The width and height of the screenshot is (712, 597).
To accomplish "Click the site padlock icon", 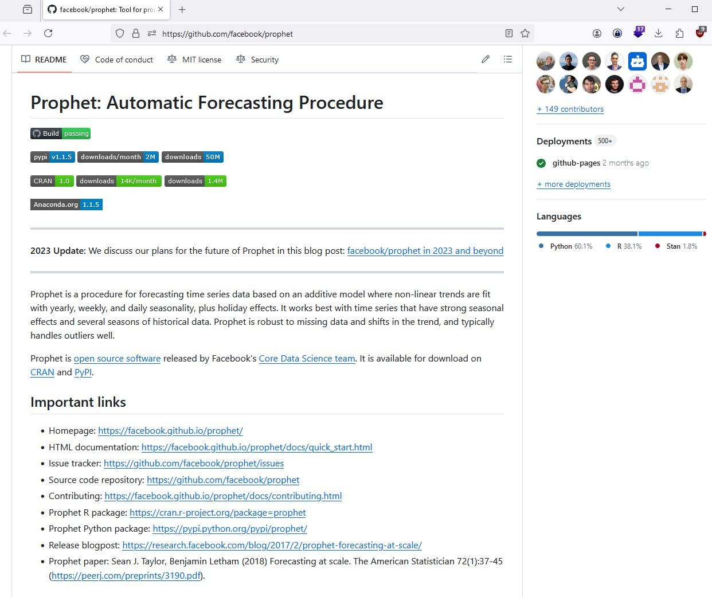I will point(136,33).
